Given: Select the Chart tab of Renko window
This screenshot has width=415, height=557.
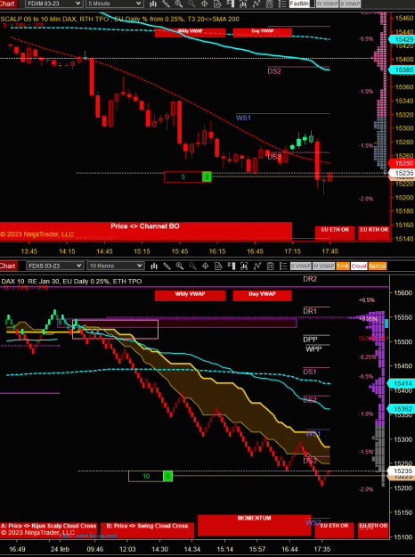Looking at the screenshot, I should click(8, 266).
